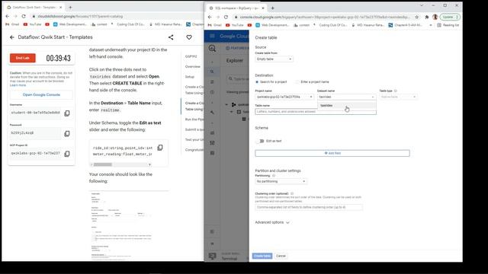The image size is (488, 274).
Task: Open the Dataset name dropdown
Action: pyautogui.click(x=346, y=97)
